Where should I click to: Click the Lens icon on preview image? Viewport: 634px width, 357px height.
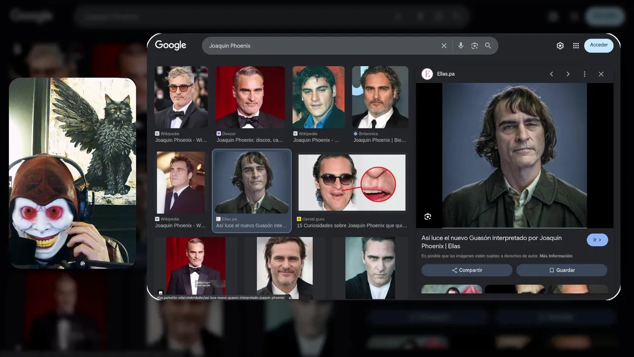(x=428, y=217)
